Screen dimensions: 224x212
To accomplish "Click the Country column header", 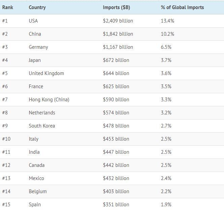I will tap(37, 7).
